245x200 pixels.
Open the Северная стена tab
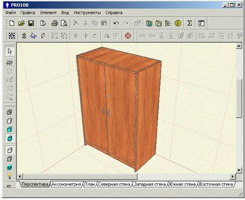click(x=114, y=184)
